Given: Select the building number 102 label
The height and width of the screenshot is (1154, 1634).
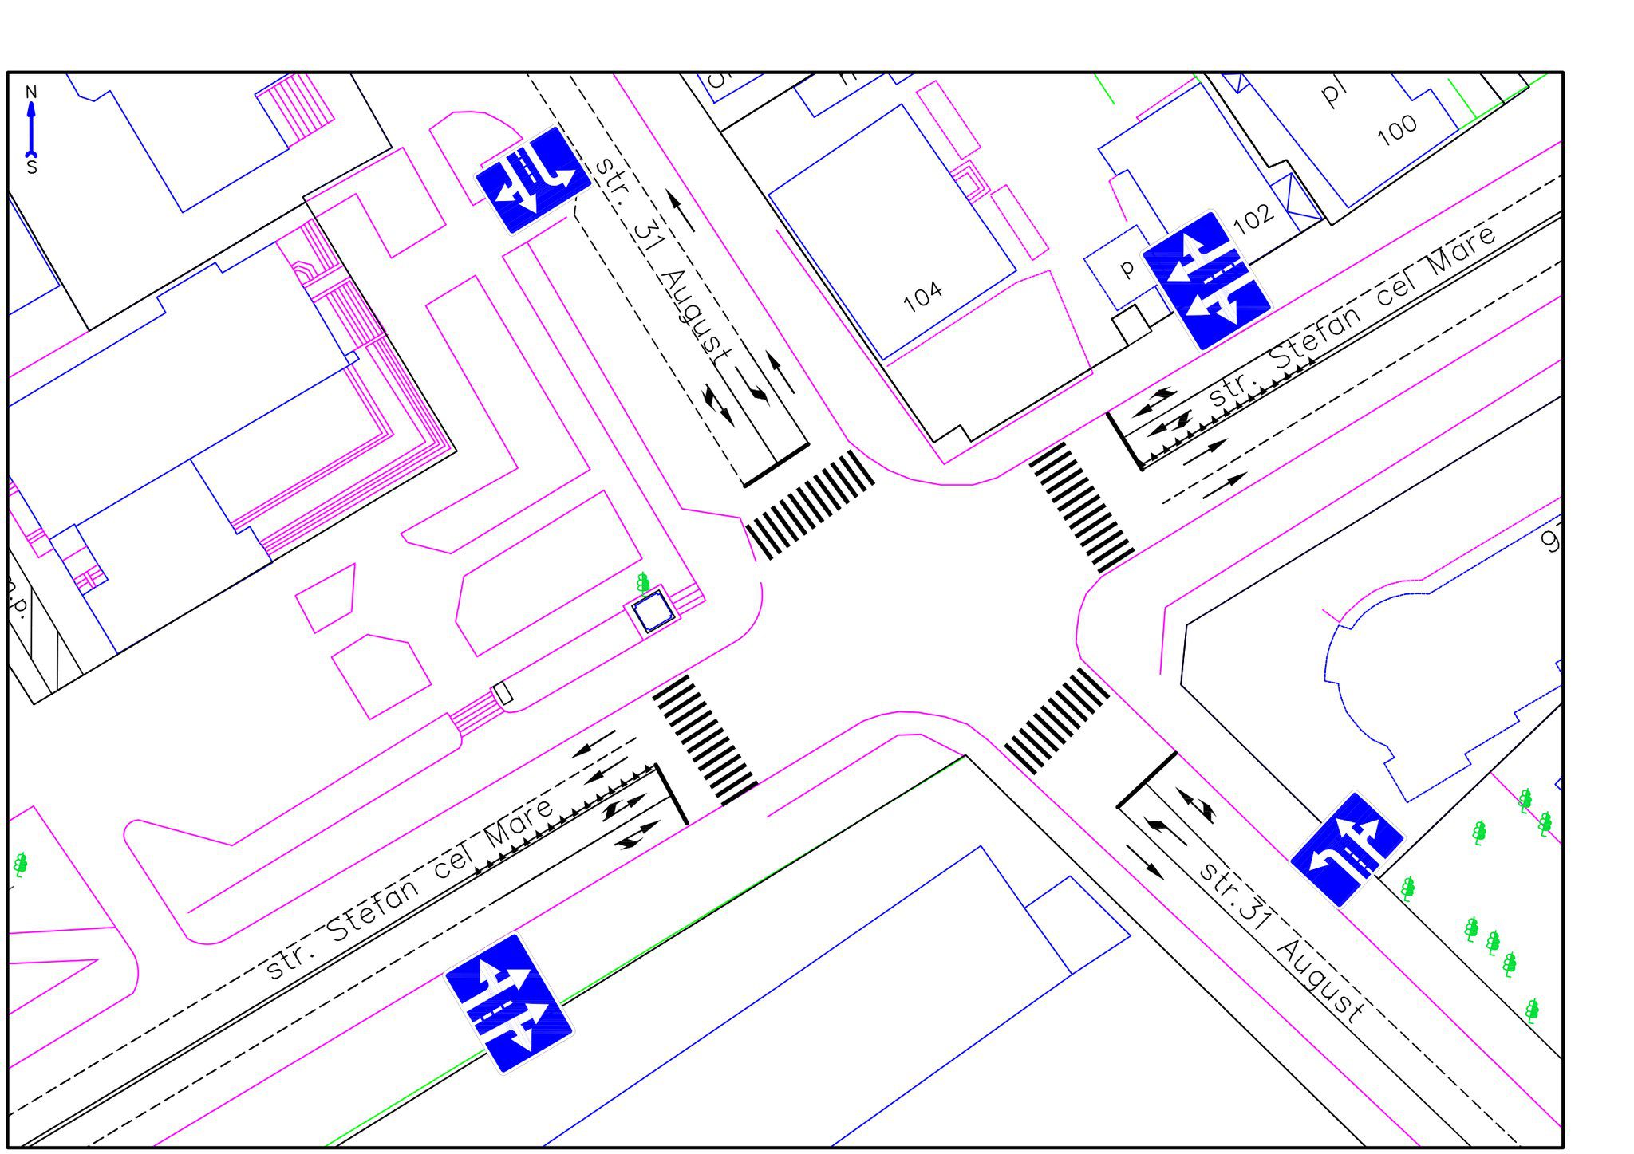Looking at the screenshot, I should (x=1253, y=218).
